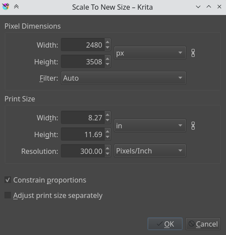Image resolution: width=226 pixels, height=235 pixels.
Task: Increase pixel Width with up arrow
Action: (x=107, y=42)
